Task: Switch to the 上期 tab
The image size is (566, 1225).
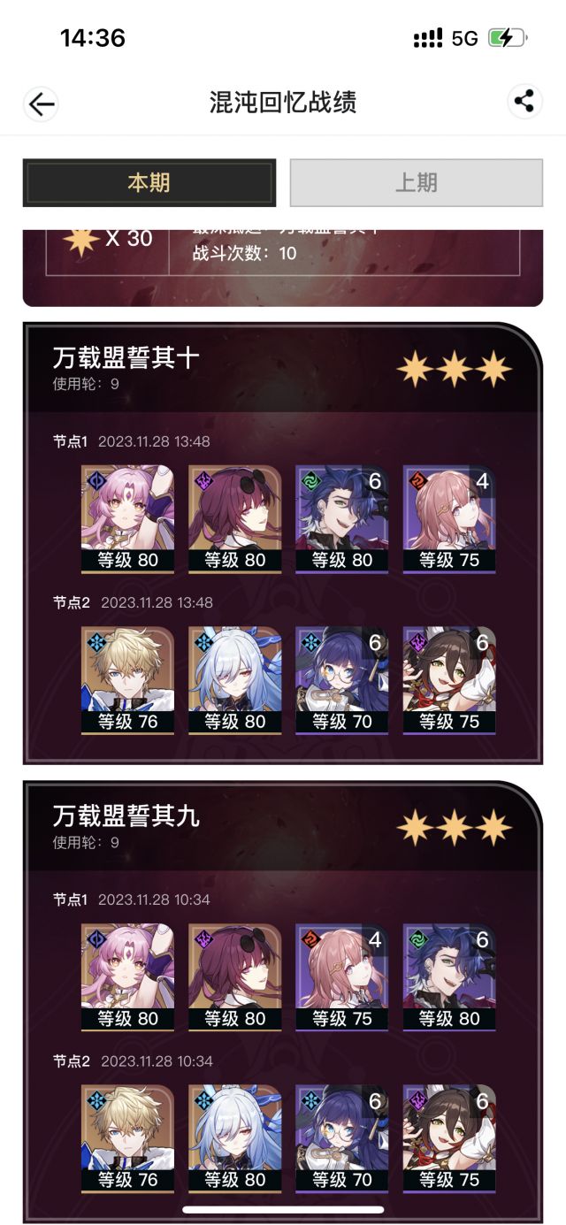Action: click(417, 183)
